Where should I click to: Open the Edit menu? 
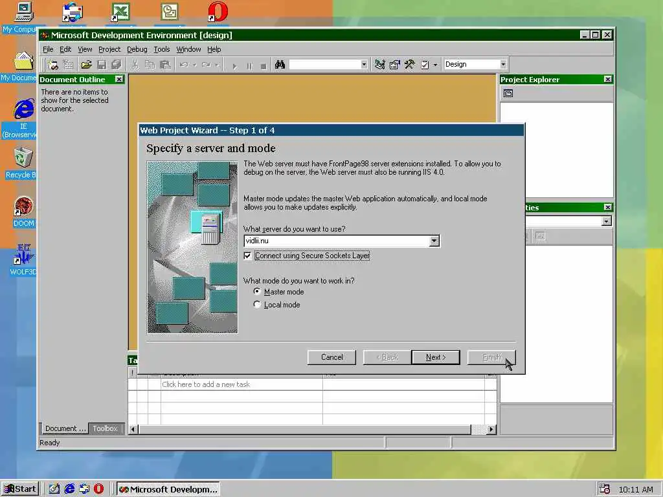pos(65,49)
